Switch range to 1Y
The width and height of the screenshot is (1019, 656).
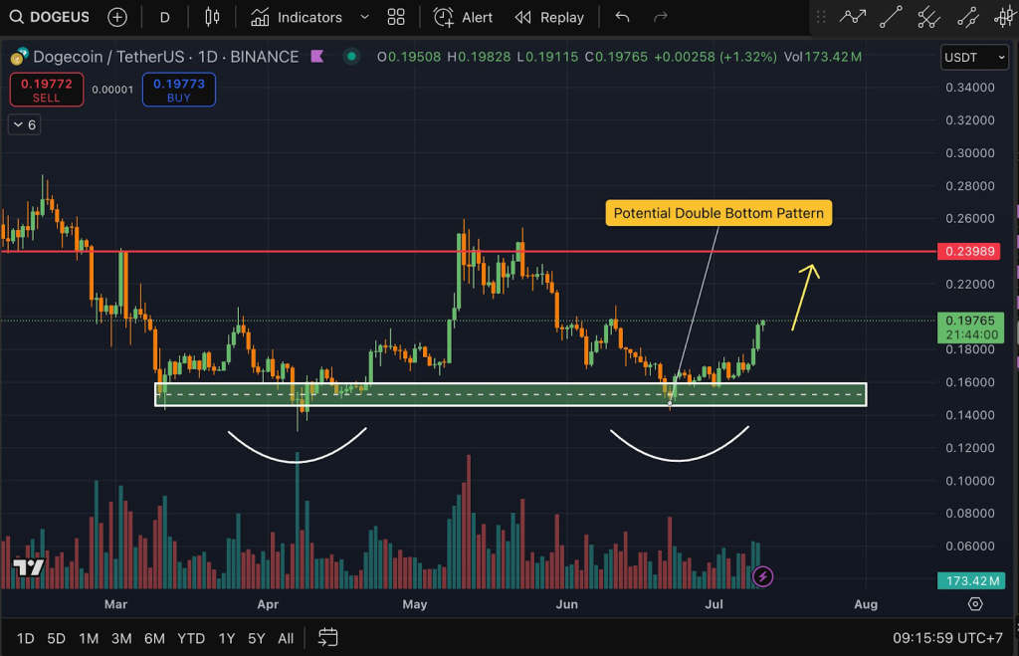(x=226, y=638)
